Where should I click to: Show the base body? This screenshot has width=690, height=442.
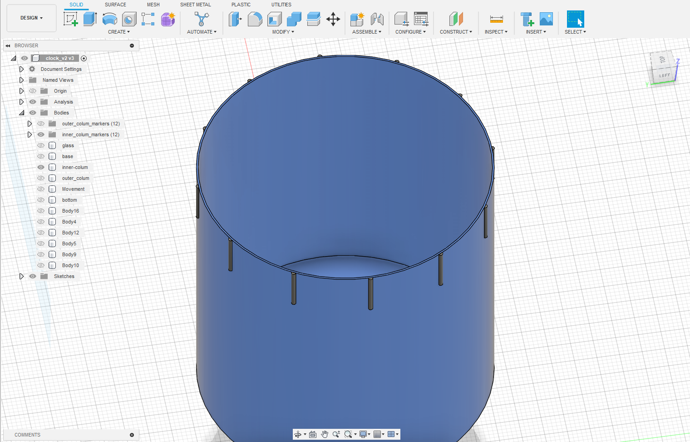[41, 156]
